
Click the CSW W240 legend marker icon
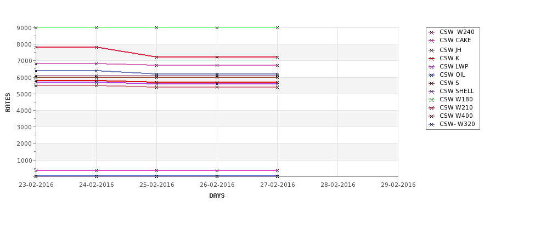click(432, 32)
